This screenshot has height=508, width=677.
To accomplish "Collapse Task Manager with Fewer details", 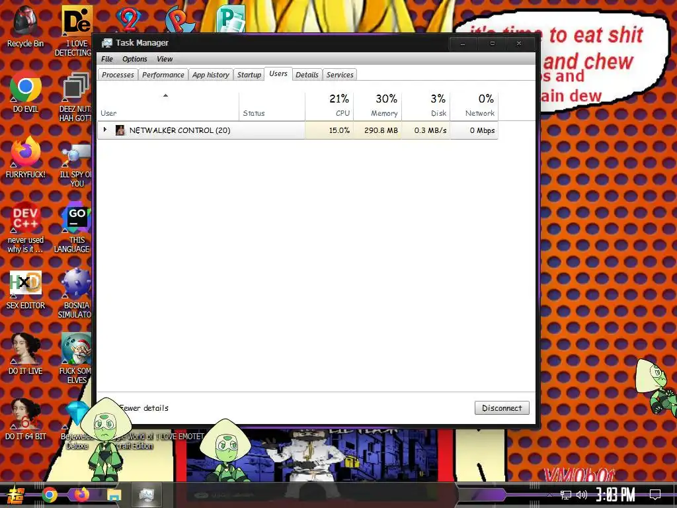I will point(143,407).
